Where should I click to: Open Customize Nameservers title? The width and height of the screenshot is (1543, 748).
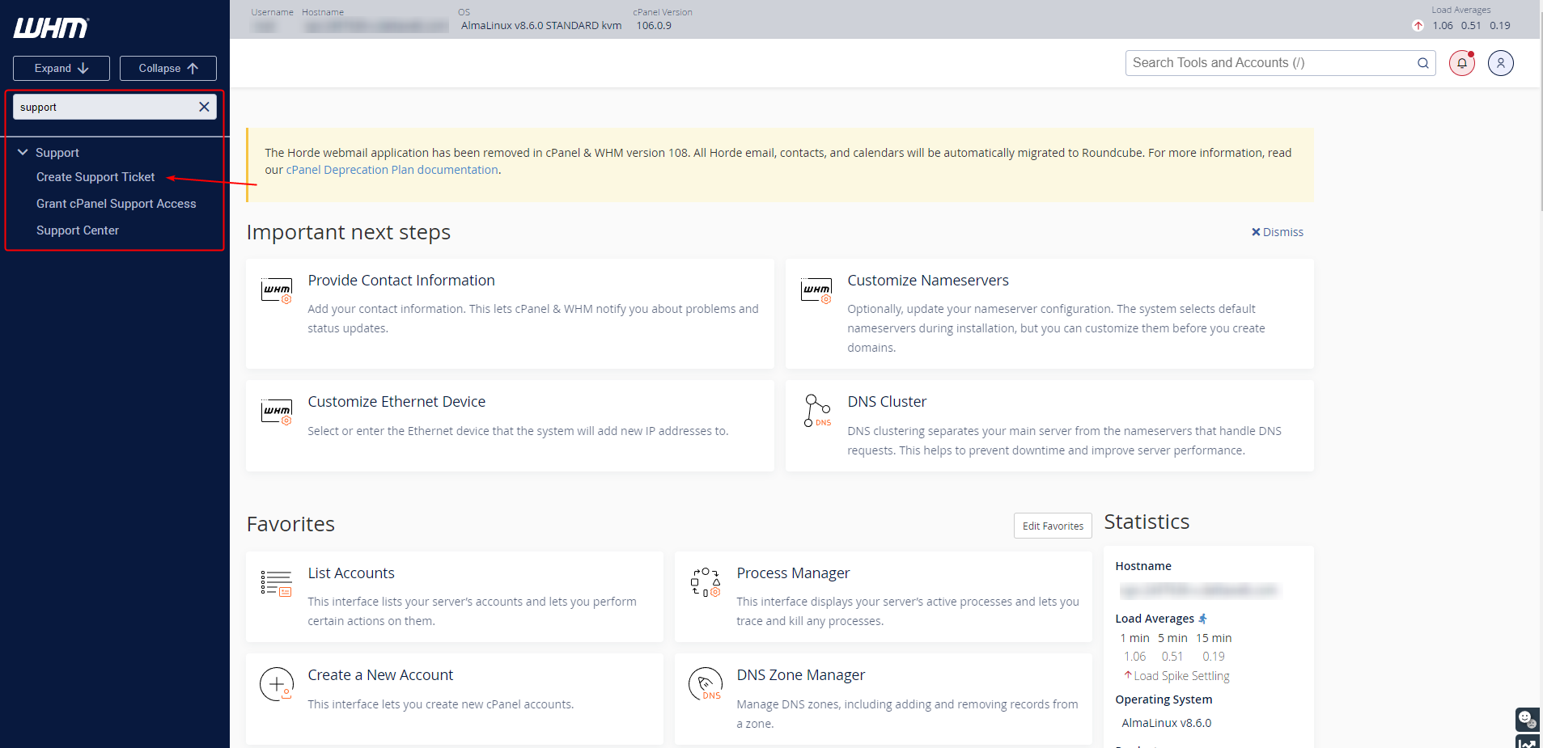point(928,281)
